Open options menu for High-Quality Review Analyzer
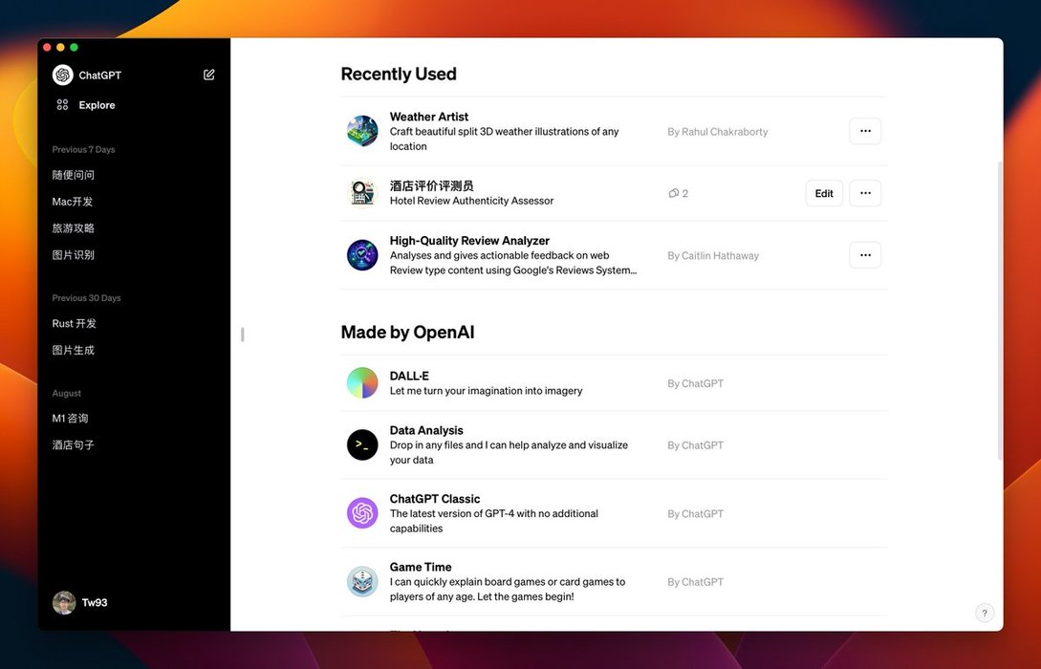Viewport: 1041px width, 669px height. pos(865,255)
